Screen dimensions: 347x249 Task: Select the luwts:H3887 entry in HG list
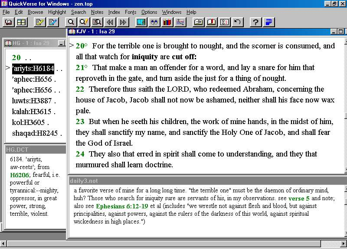click(32, 101)
